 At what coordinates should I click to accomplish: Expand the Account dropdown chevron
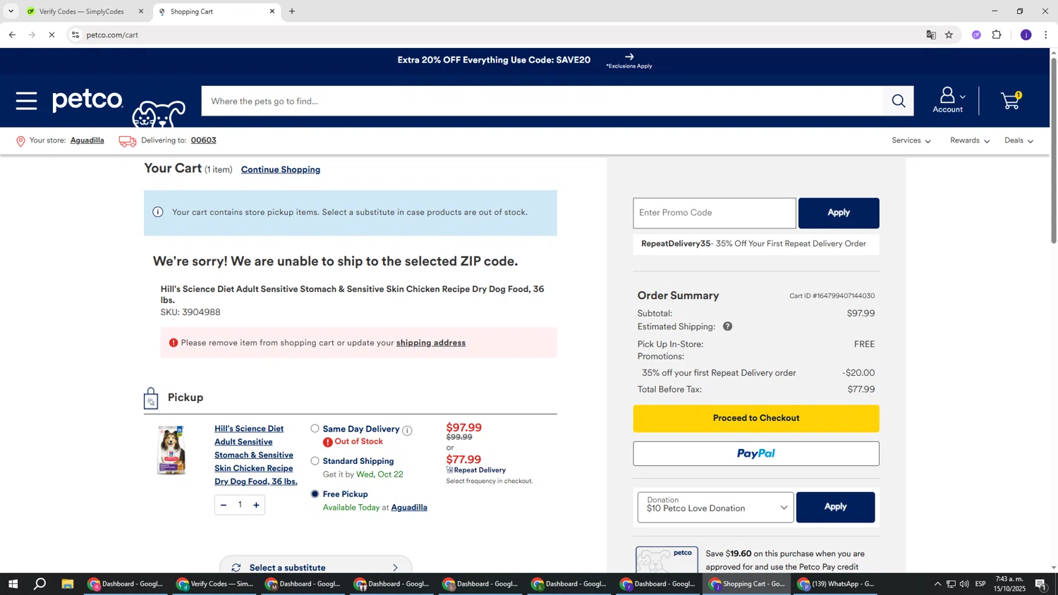click(963, 97)
